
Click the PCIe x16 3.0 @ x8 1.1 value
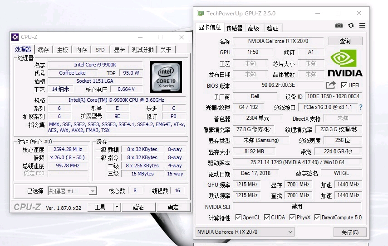[x=328, y=107]
